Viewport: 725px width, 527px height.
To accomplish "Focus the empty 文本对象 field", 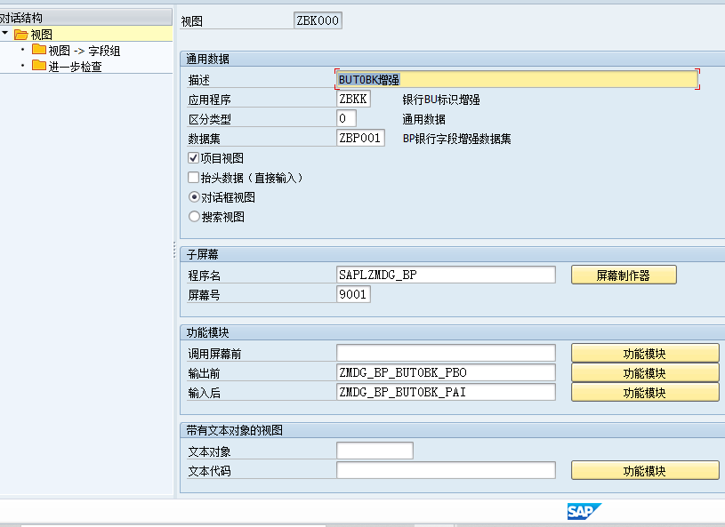I will coord(375,451).
